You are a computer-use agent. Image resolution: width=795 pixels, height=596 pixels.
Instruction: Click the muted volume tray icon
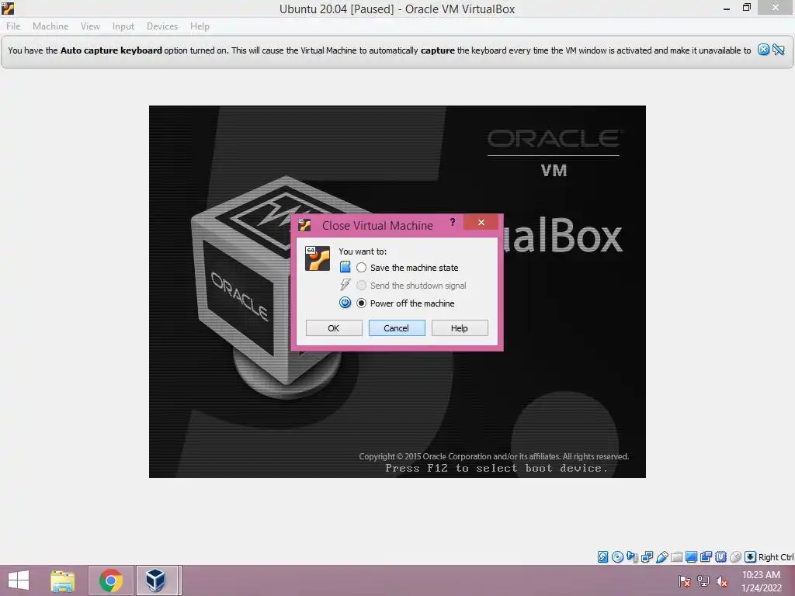[x=722, y=581]
